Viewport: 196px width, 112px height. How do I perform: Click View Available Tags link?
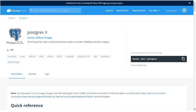point(138,65)
